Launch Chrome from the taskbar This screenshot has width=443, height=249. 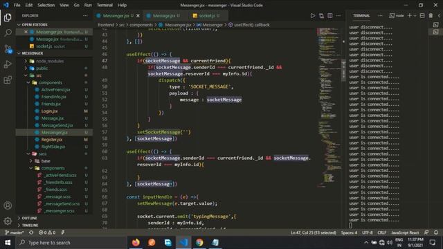[x=199, y=243]
